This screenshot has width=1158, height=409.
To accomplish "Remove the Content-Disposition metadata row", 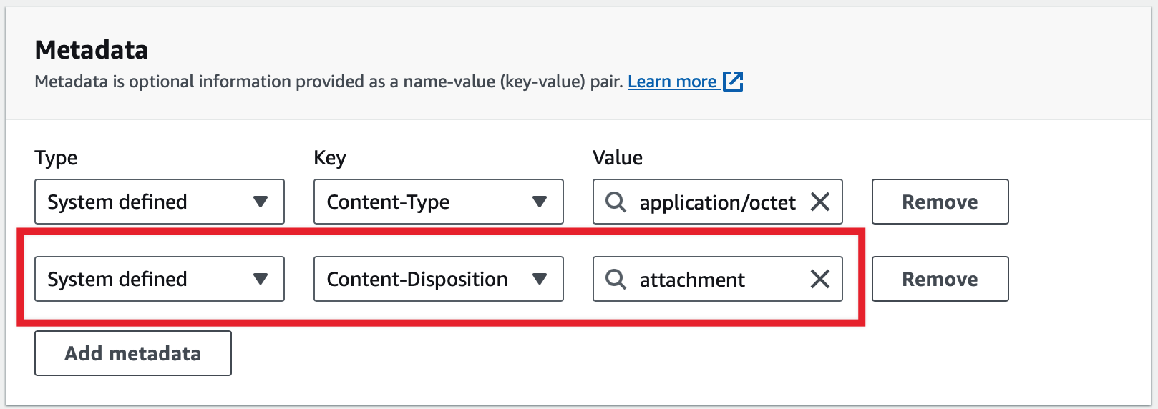I will (x=940, y=279).
